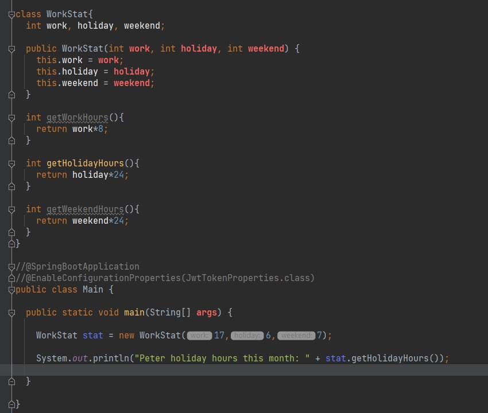Collapse the Main class fold marker
This screenshot has width=488, height=413.
[11, 290]
